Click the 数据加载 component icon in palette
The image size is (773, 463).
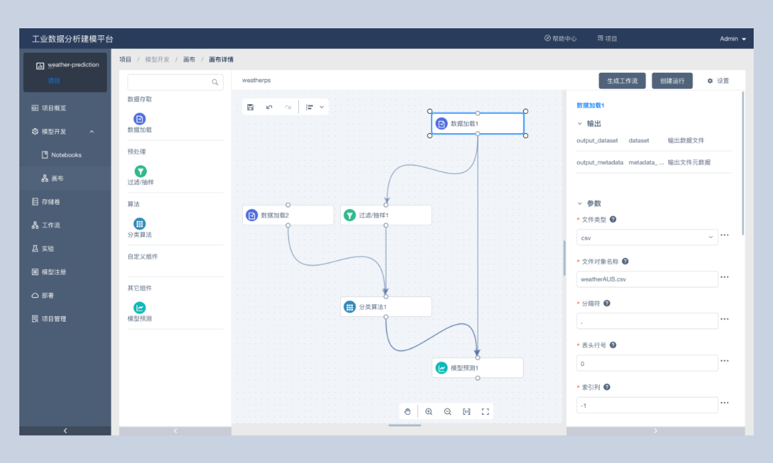point(140,119)
